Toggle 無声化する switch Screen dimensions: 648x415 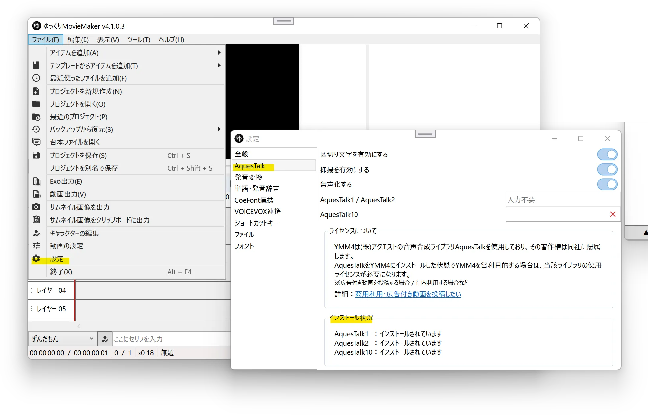(x=607, y=184)
